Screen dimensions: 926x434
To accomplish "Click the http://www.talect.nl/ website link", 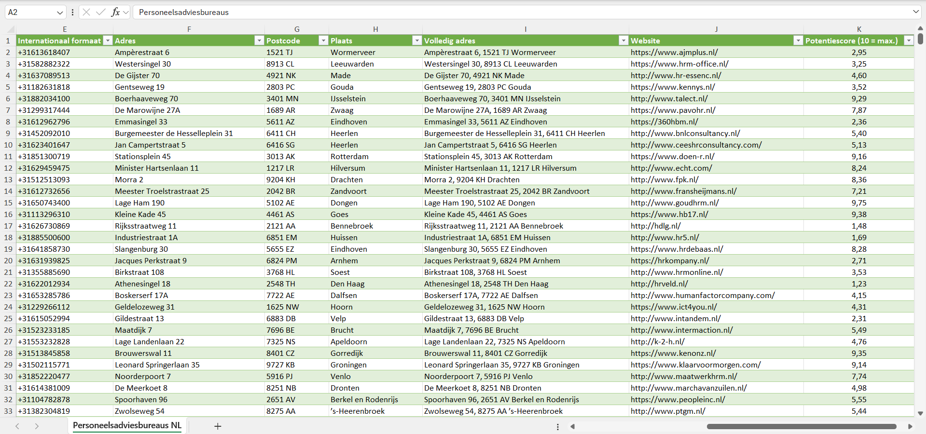I will point(669,98).
